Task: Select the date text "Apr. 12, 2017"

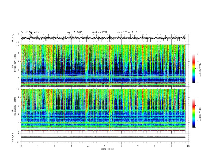Action: (75, 32)
